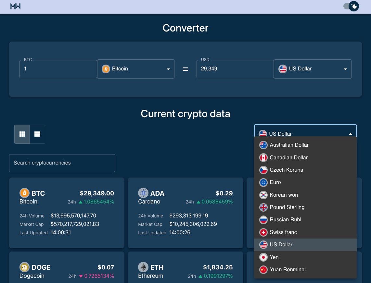
Task: Click the Converter heading
Action: (x=186, y=28)
